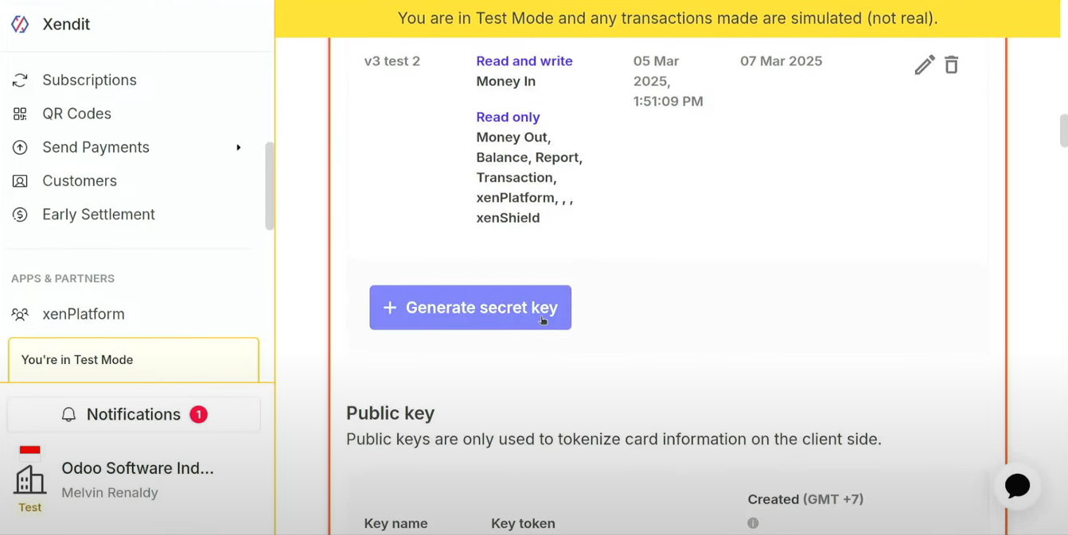
Task: Open Early Settlement in the sidebar
Action: [99, 215]
